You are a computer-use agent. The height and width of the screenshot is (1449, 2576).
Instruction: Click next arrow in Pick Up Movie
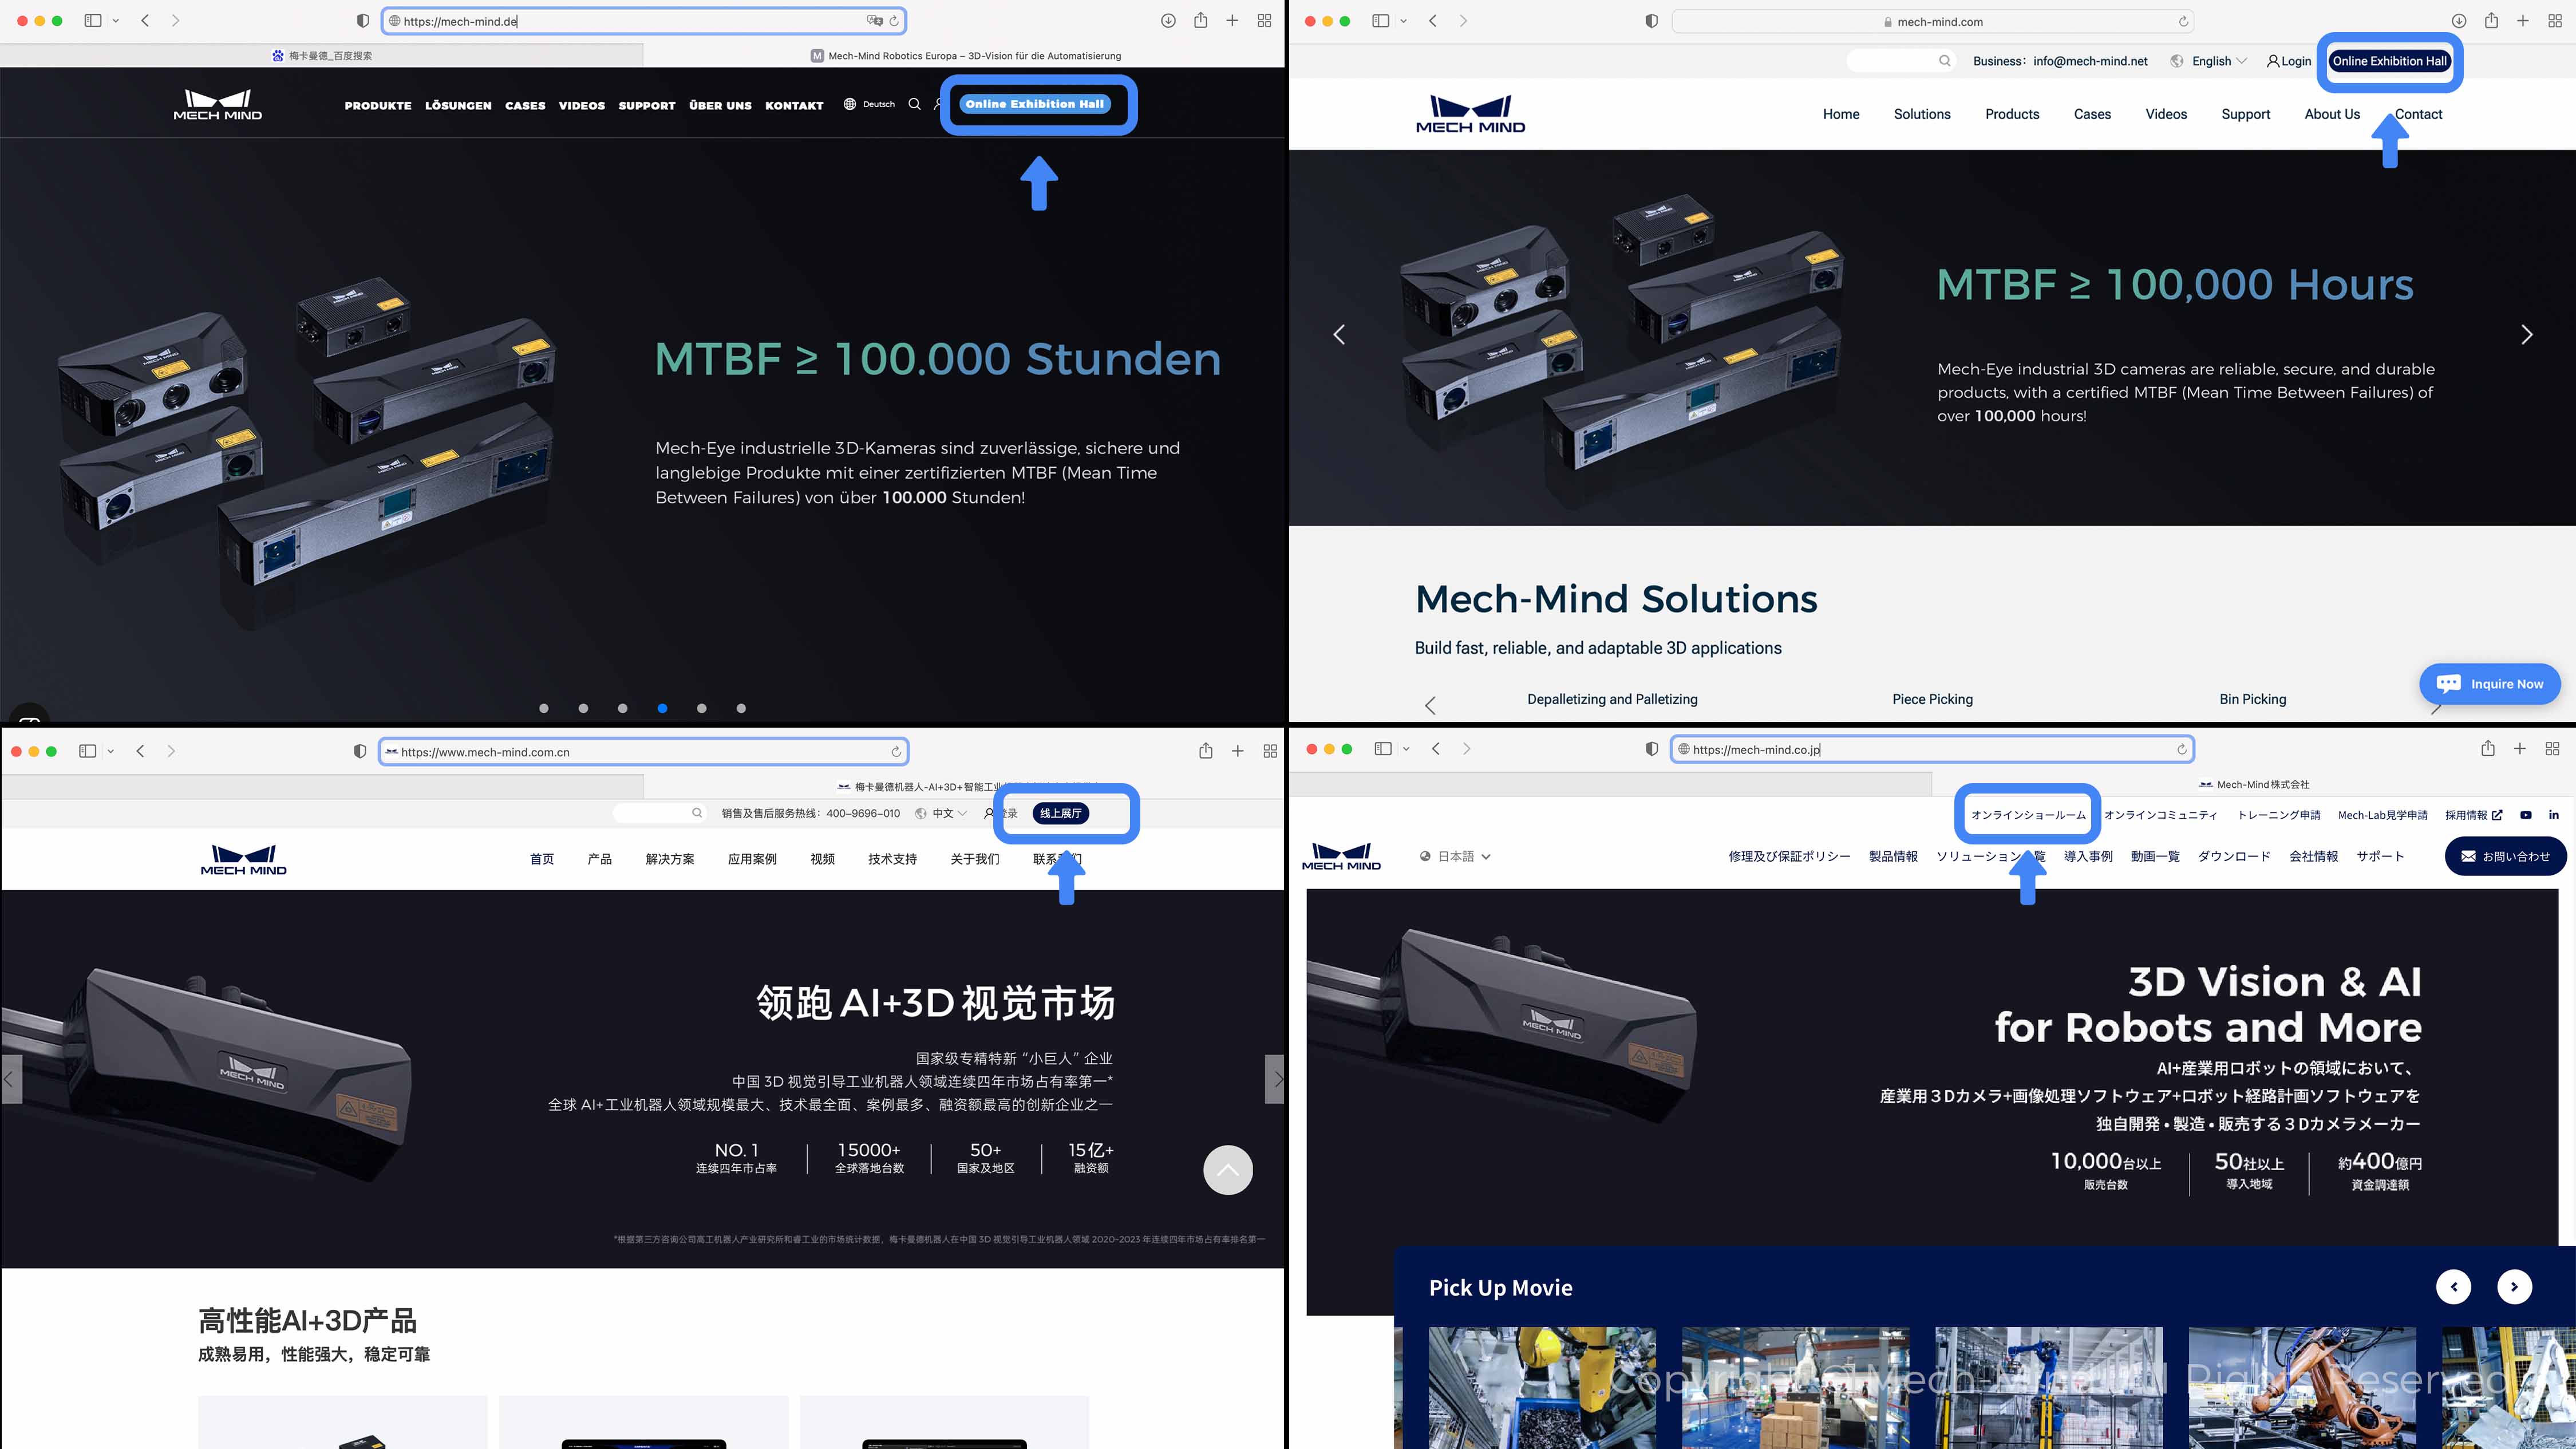pos(2514,1287)
